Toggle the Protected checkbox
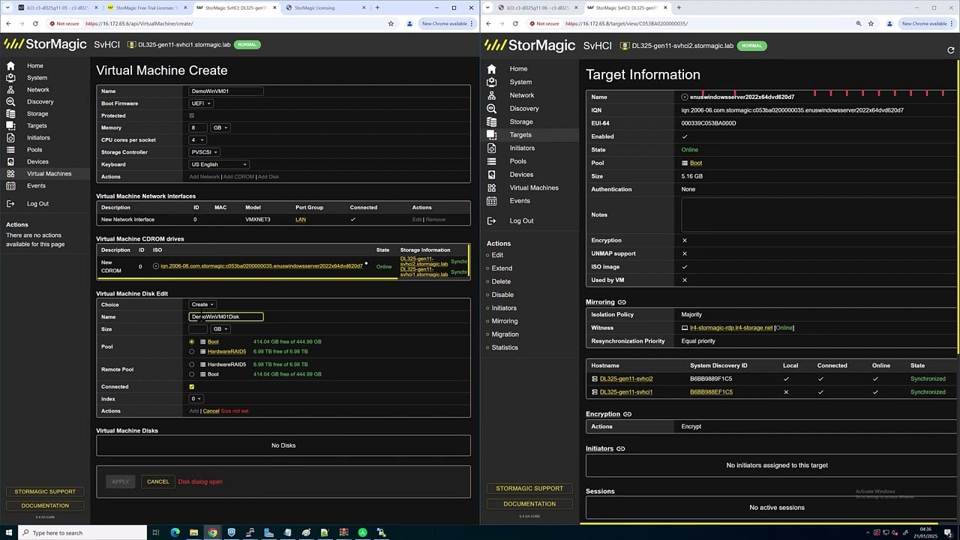The height and width of the screenshot is (540, 960). tap(192, 115)
